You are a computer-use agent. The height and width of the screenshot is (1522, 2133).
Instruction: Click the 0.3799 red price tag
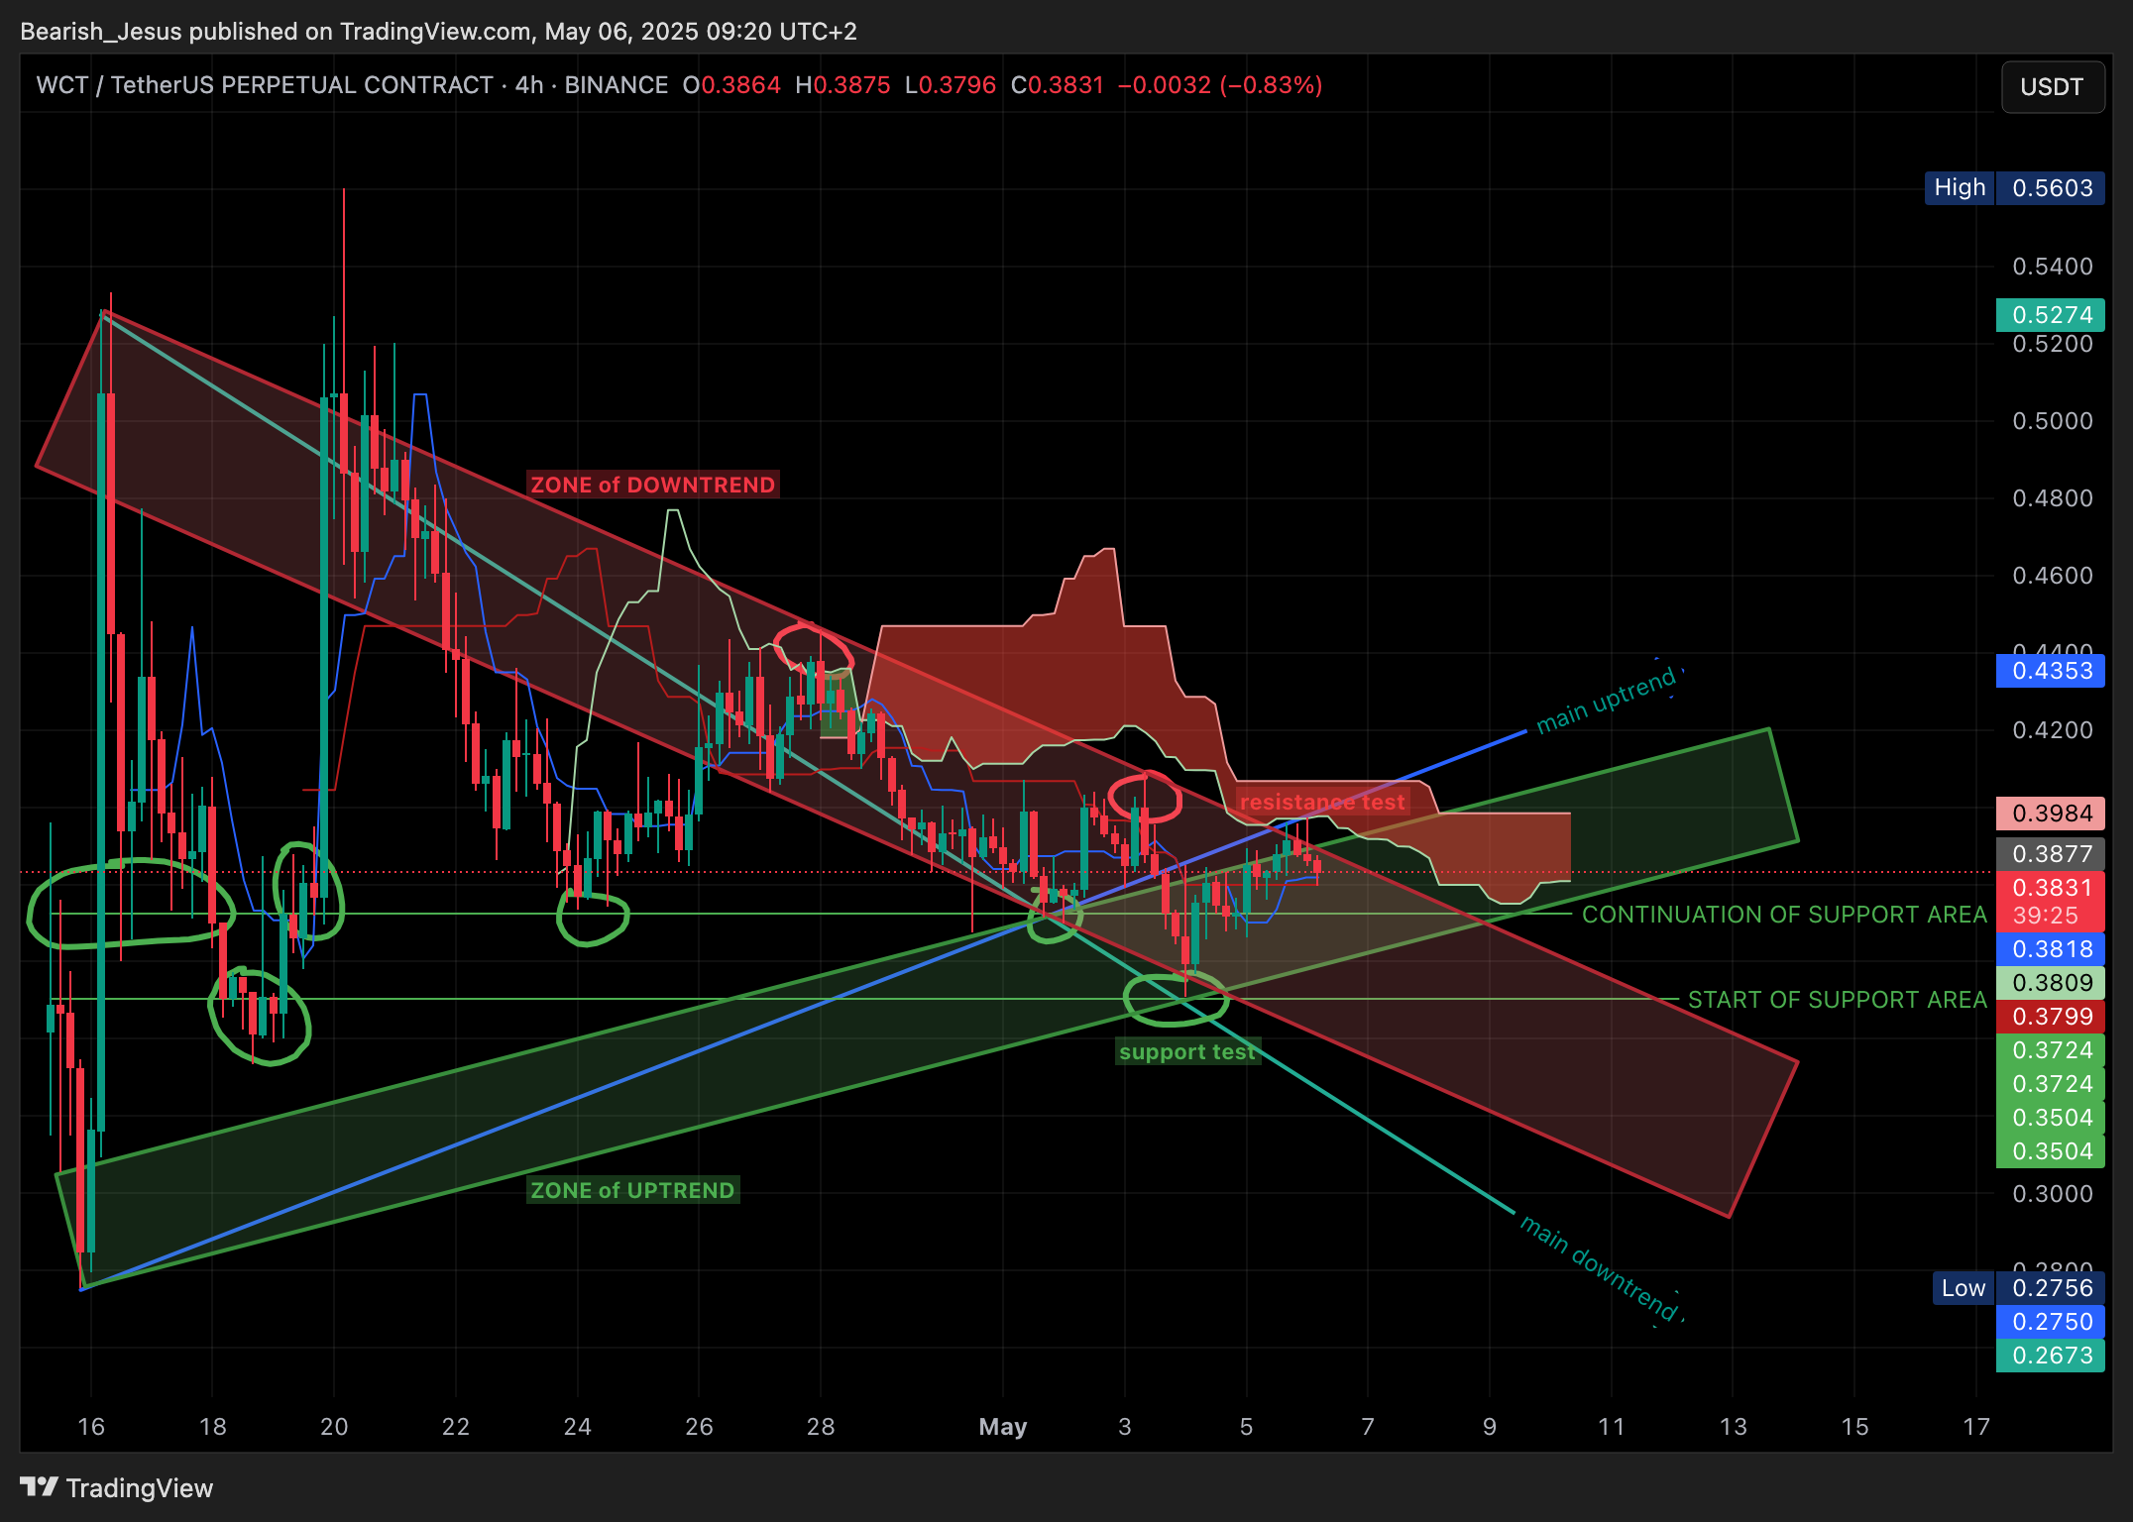point(2050,1017)
